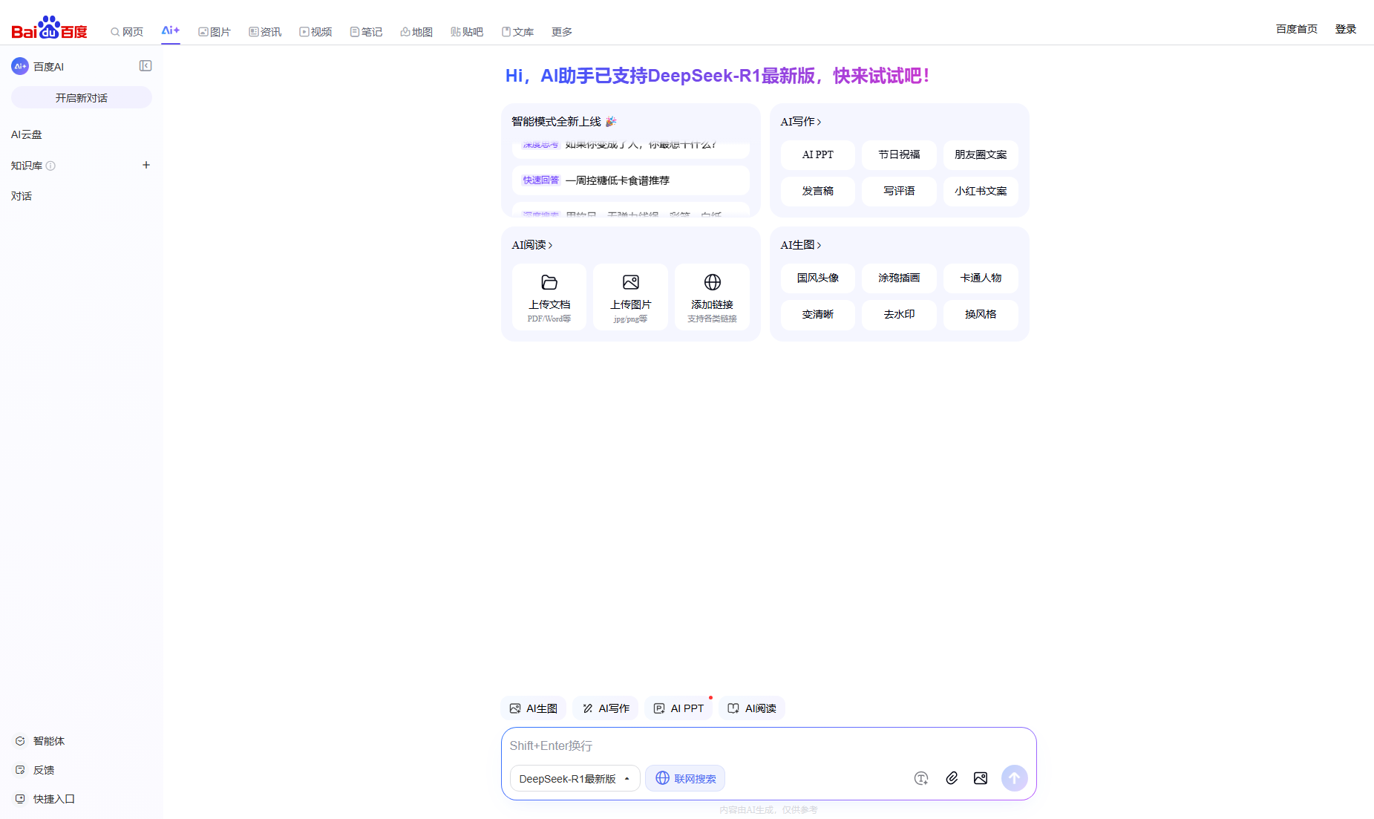Click the Baidu logo
The image size is (1374, 819).
pyautogui.click(x=49, y=28)
